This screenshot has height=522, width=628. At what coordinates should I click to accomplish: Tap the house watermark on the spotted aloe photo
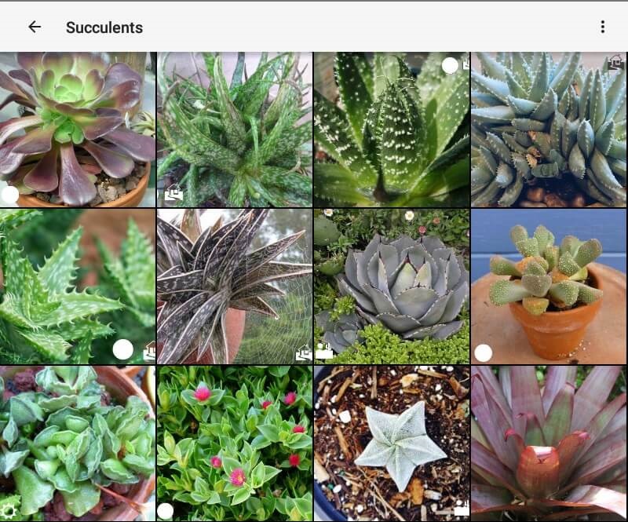(173, 192)
